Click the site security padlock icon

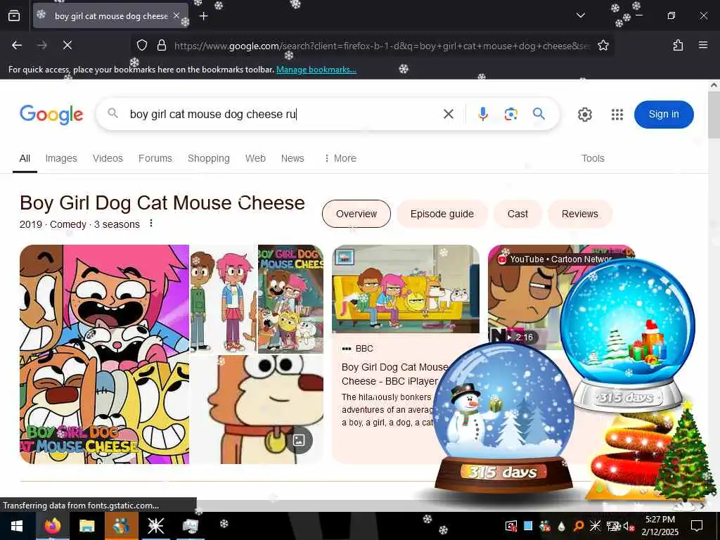pyautogui.click(x=161, y=45)
